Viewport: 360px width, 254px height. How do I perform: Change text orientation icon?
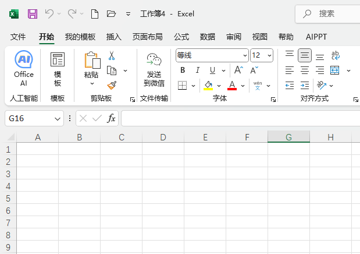tap(322, 85)
